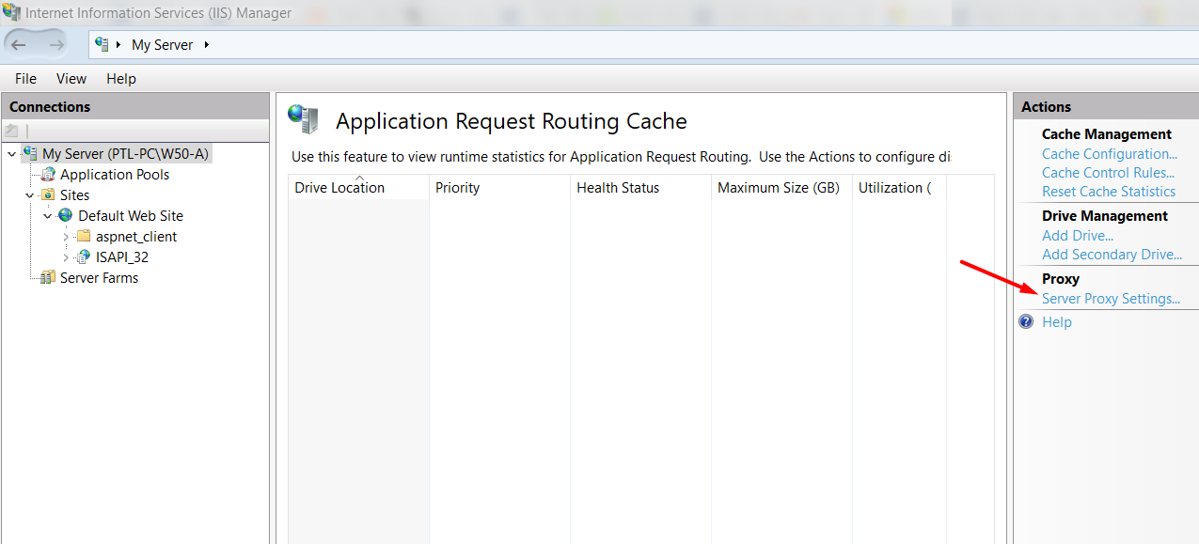Open the File menu

pyautogui.click(x=25, y=78)
